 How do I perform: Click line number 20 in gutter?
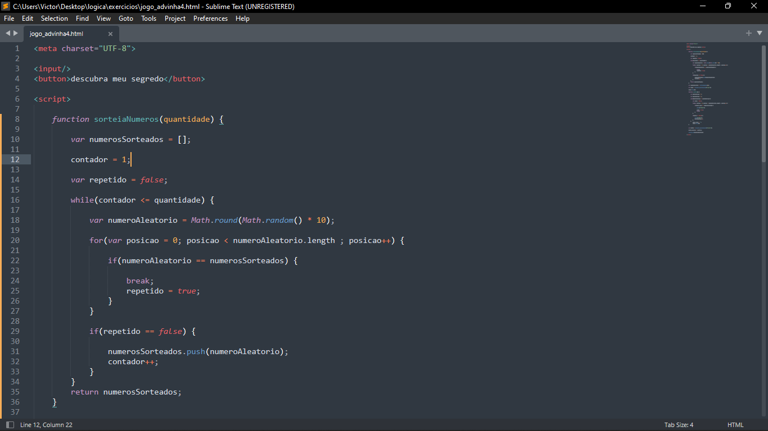tap(15, 240)
